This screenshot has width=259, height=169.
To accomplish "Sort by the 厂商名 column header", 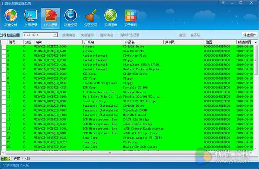I will 103,42.
